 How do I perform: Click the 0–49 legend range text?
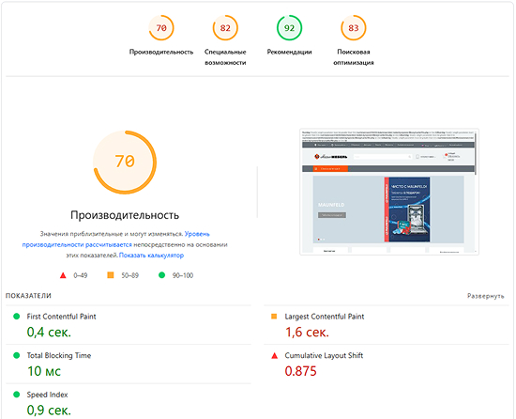[81, 275]
